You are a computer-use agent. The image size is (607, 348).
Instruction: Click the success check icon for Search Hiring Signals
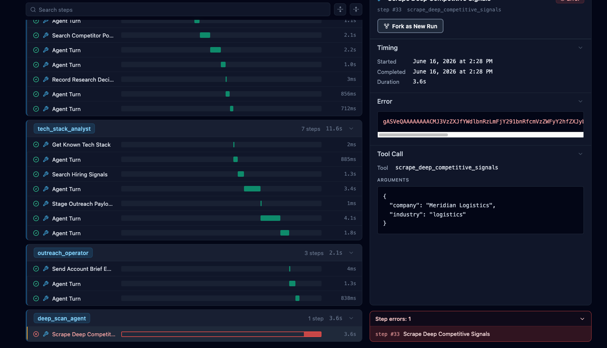point(36,174)
